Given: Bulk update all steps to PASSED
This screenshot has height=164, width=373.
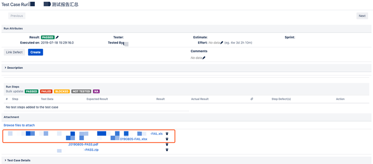Looking at the screenshot, I should coord(32,91).
